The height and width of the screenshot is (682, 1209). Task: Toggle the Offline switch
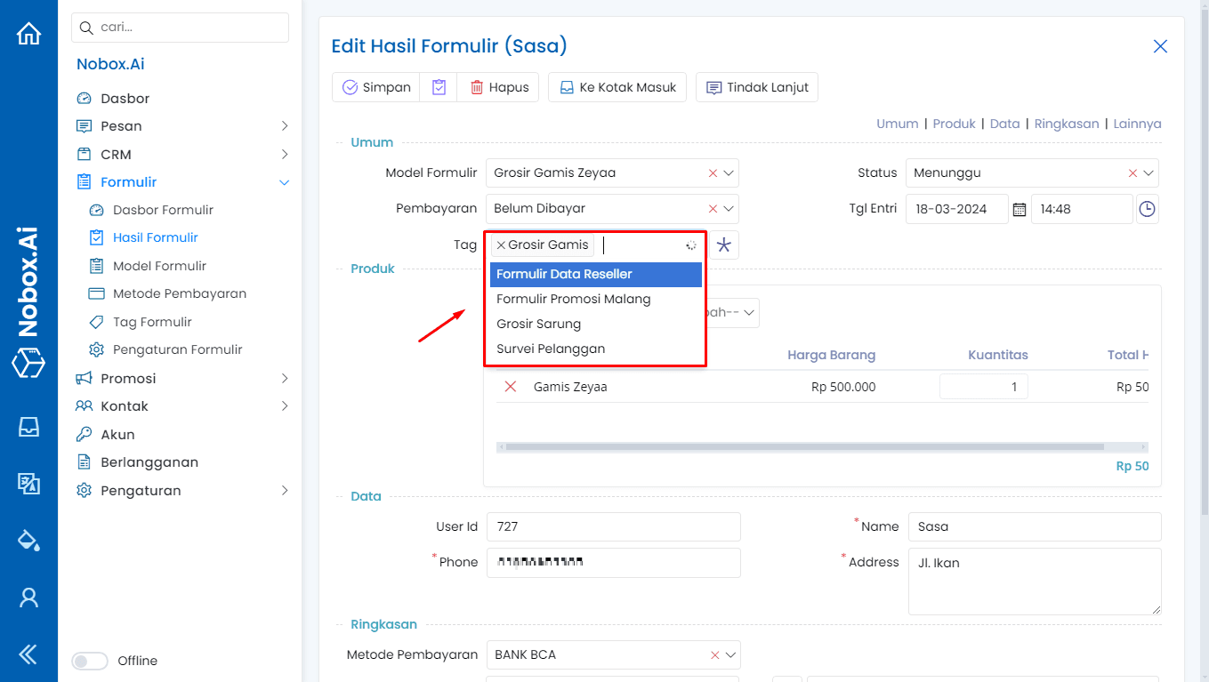pos(89,661)
